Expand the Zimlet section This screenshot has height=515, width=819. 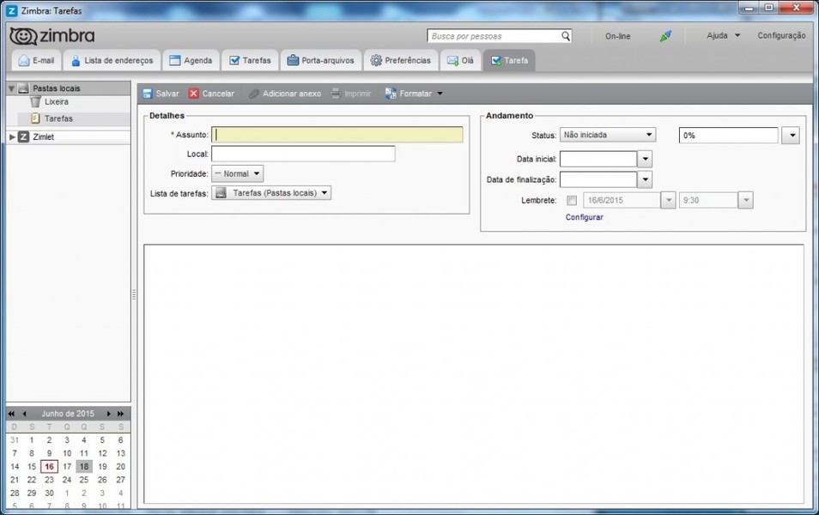12,136
